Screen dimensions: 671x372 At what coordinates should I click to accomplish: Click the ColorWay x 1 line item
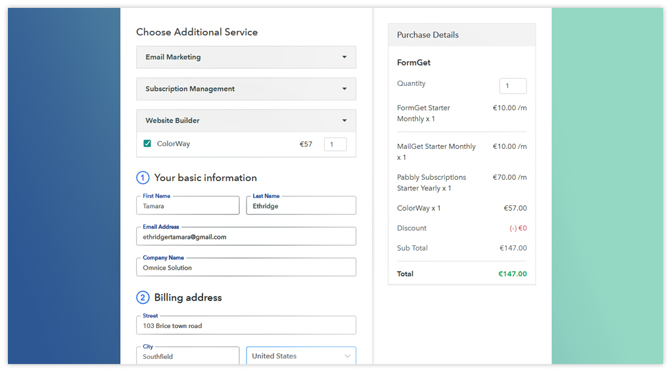pyautogui.click(x=419, y=208)
